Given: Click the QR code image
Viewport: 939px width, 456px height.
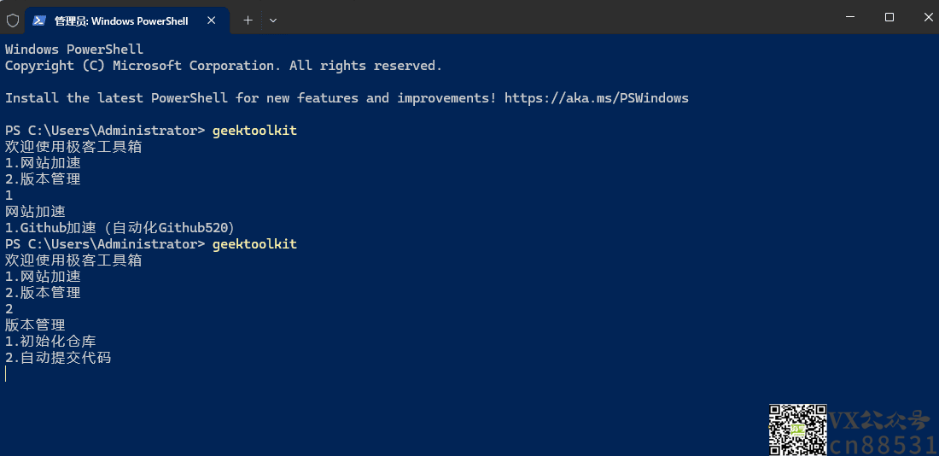Looking at the screenshot, I should click(797, 430).
